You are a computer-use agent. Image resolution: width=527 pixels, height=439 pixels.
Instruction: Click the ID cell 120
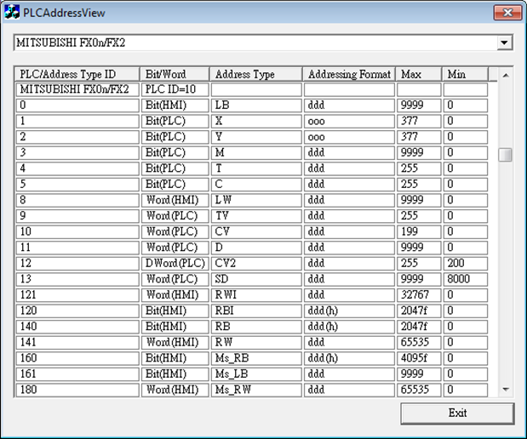pos(77,311)
